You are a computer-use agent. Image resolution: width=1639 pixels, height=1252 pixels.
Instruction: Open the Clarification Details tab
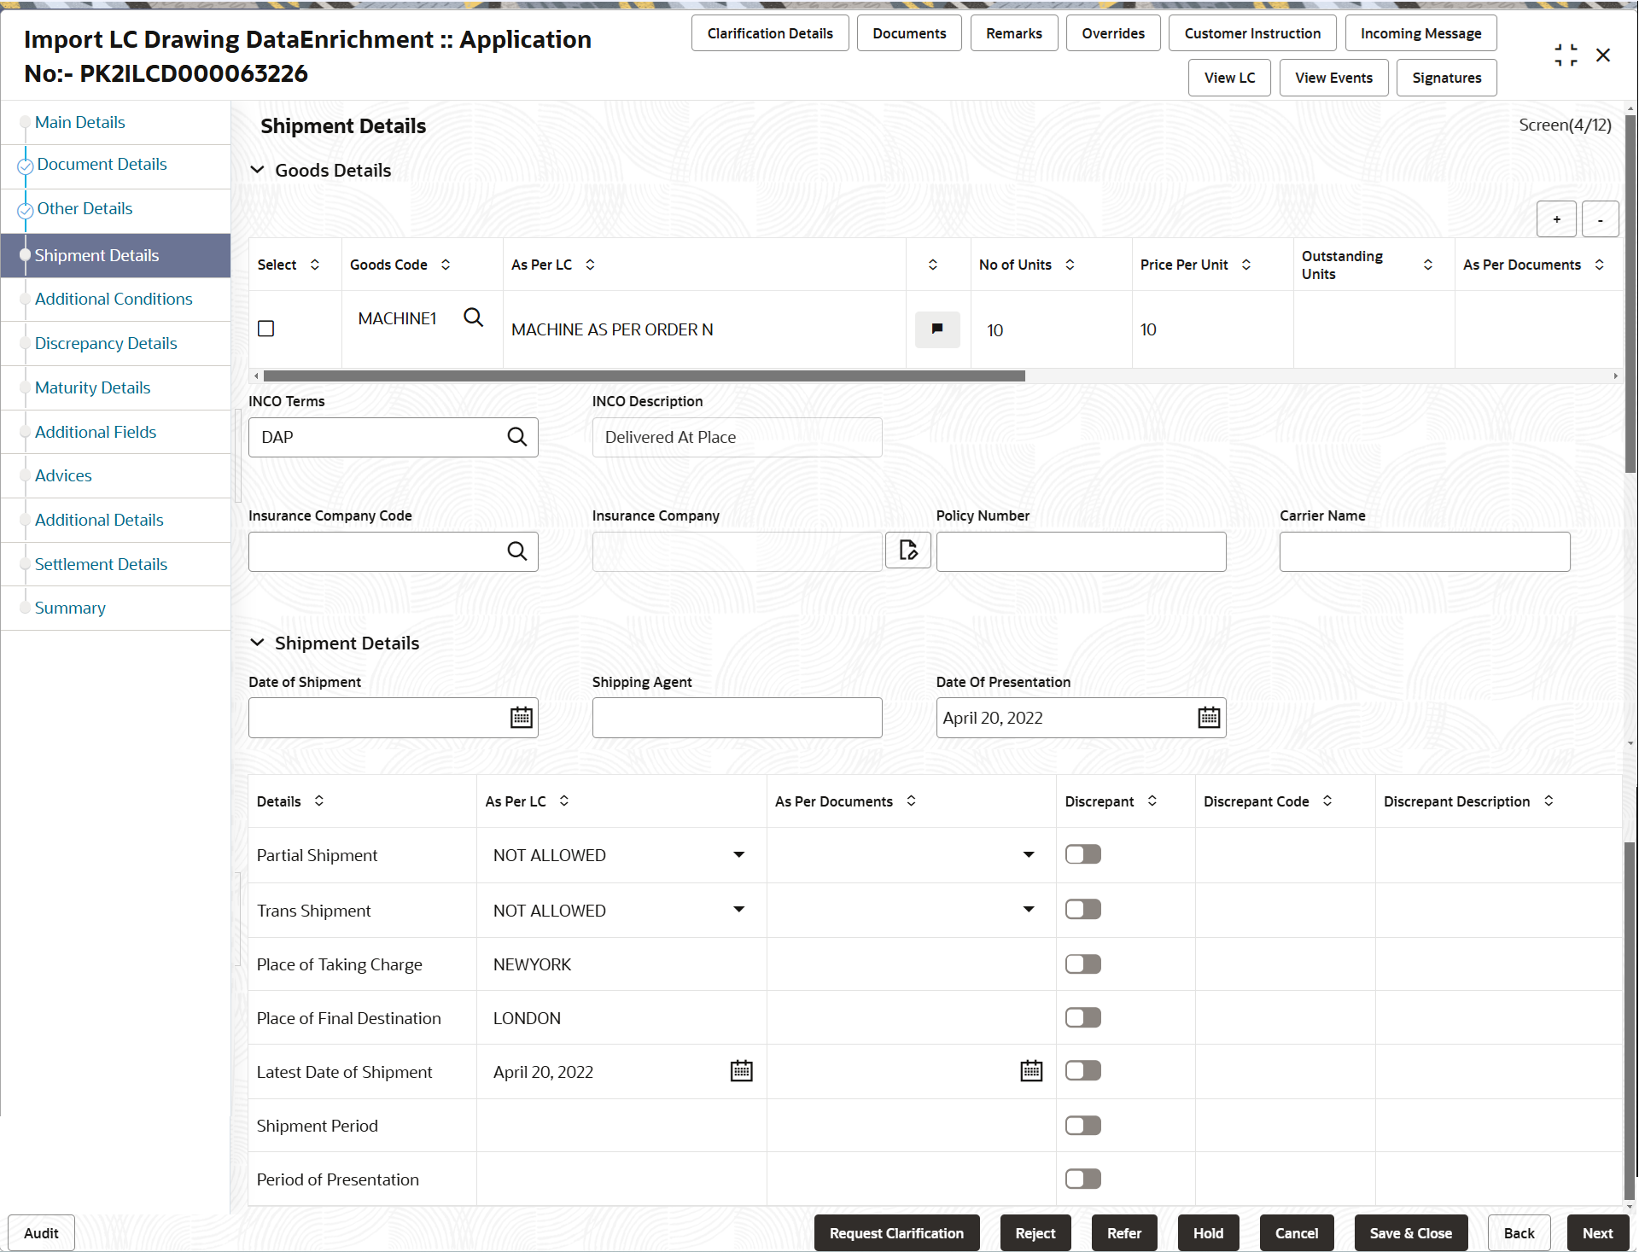click(x=769, y=32)
